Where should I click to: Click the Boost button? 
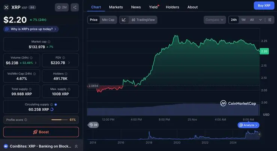pyautogui.click(x=41, y=132)
